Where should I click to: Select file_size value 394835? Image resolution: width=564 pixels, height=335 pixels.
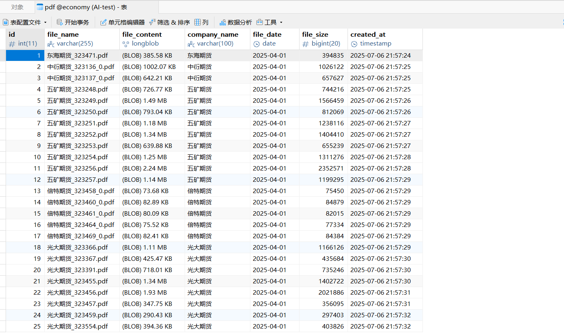pyautogui.click(x=323, y=56)
